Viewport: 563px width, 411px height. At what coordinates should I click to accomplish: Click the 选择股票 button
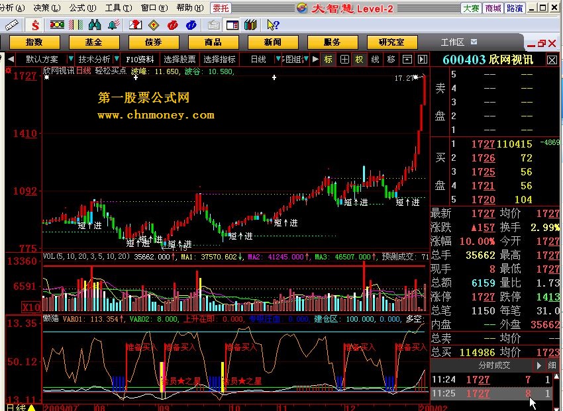click(x=179, y=59)
